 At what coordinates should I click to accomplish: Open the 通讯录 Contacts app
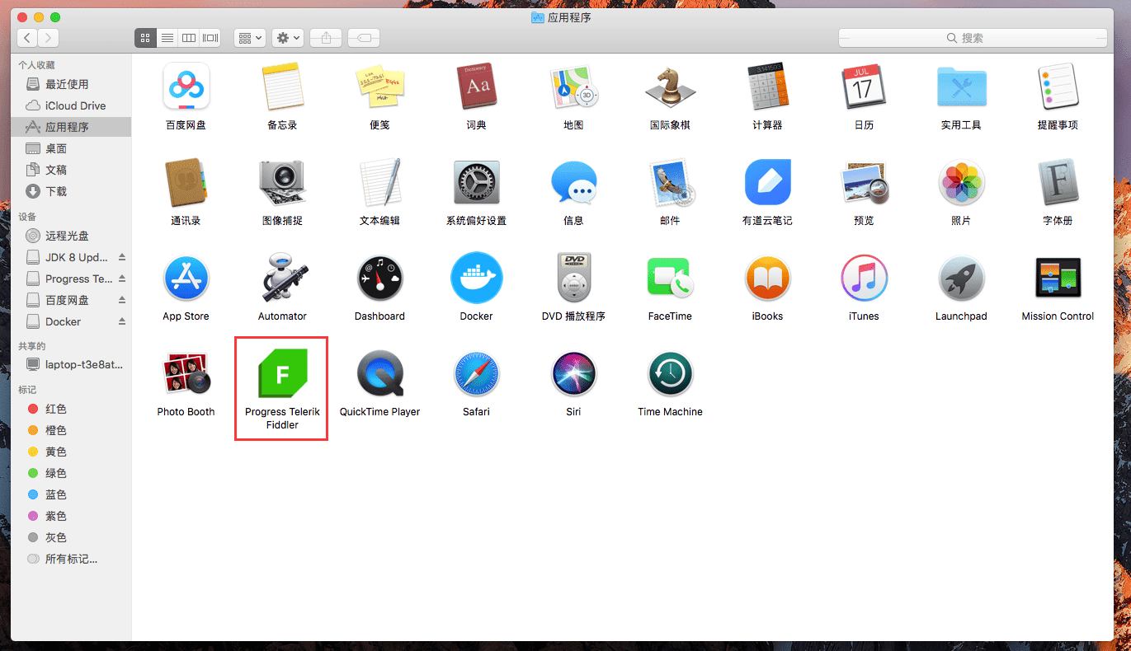point(186,182)
